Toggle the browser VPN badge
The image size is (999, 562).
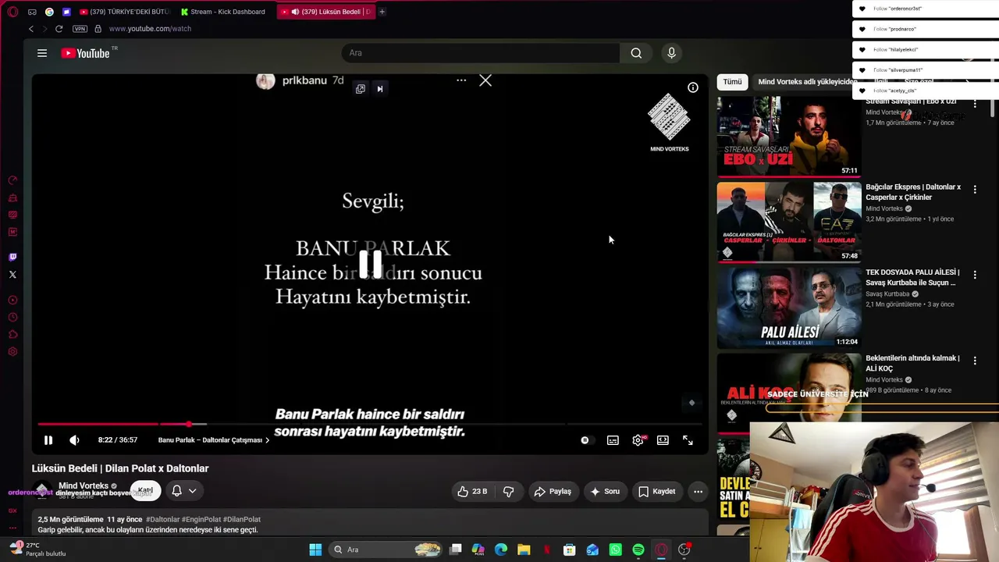pos(80,29)
